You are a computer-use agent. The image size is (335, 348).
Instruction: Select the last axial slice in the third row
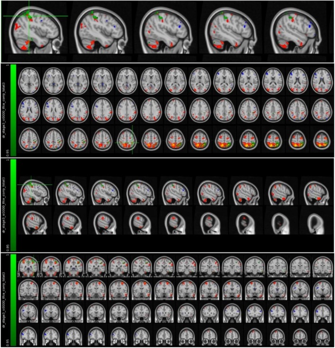(x=322, y=140)
